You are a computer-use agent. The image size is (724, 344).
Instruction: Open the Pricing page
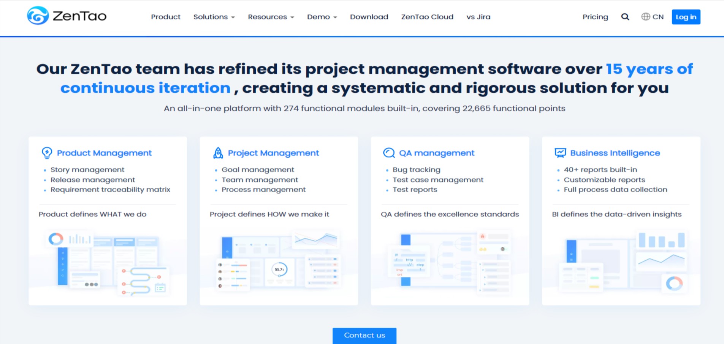pyautogui.click(x=595, y=17)
